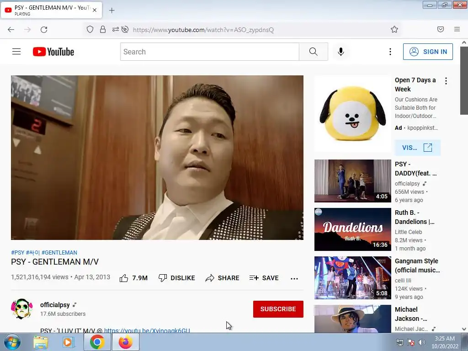This screenshot has height=351, width=468.
Task: Open volume speaker icon in tray
Action: point(422,342)
